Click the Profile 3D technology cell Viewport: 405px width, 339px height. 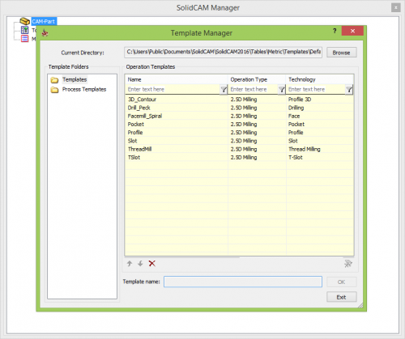(x=300, y=100)
